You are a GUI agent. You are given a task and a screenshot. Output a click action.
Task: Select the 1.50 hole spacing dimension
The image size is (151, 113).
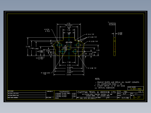69,62
